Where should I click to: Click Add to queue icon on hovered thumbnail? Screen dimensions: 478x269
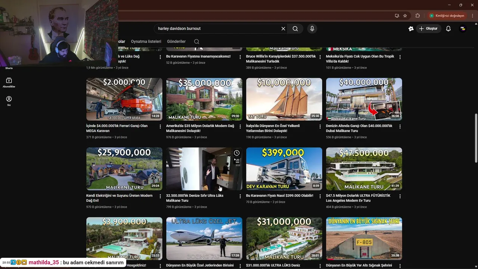coord(237,161)
